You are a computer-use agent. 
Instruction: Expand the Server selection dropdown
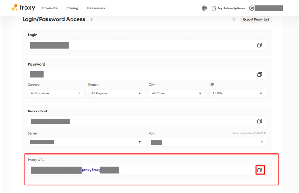(86, 142)
